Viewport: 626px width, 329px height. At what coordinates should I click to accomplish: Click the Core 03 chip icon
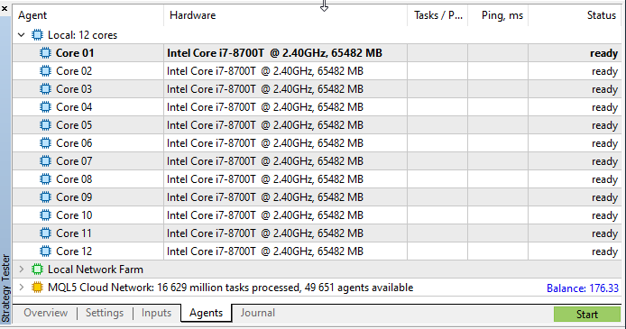[45, 89]
